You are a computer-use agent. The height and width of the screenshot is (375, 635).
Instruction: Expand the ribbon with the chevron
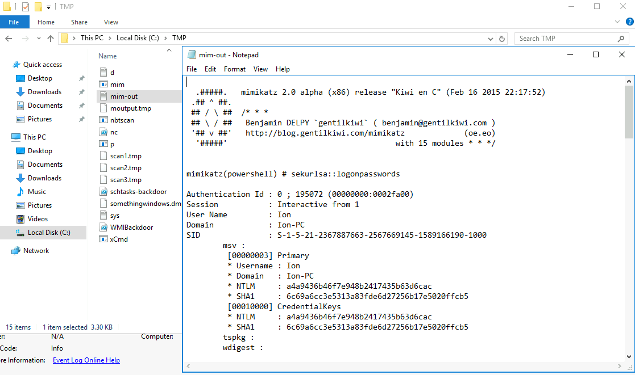[617, 22]
